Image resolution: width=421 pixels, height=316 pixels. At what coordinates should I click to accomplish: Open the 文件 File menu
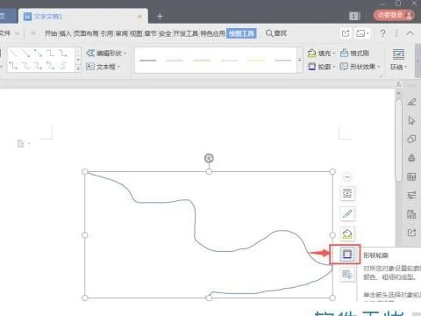point(5,33)
